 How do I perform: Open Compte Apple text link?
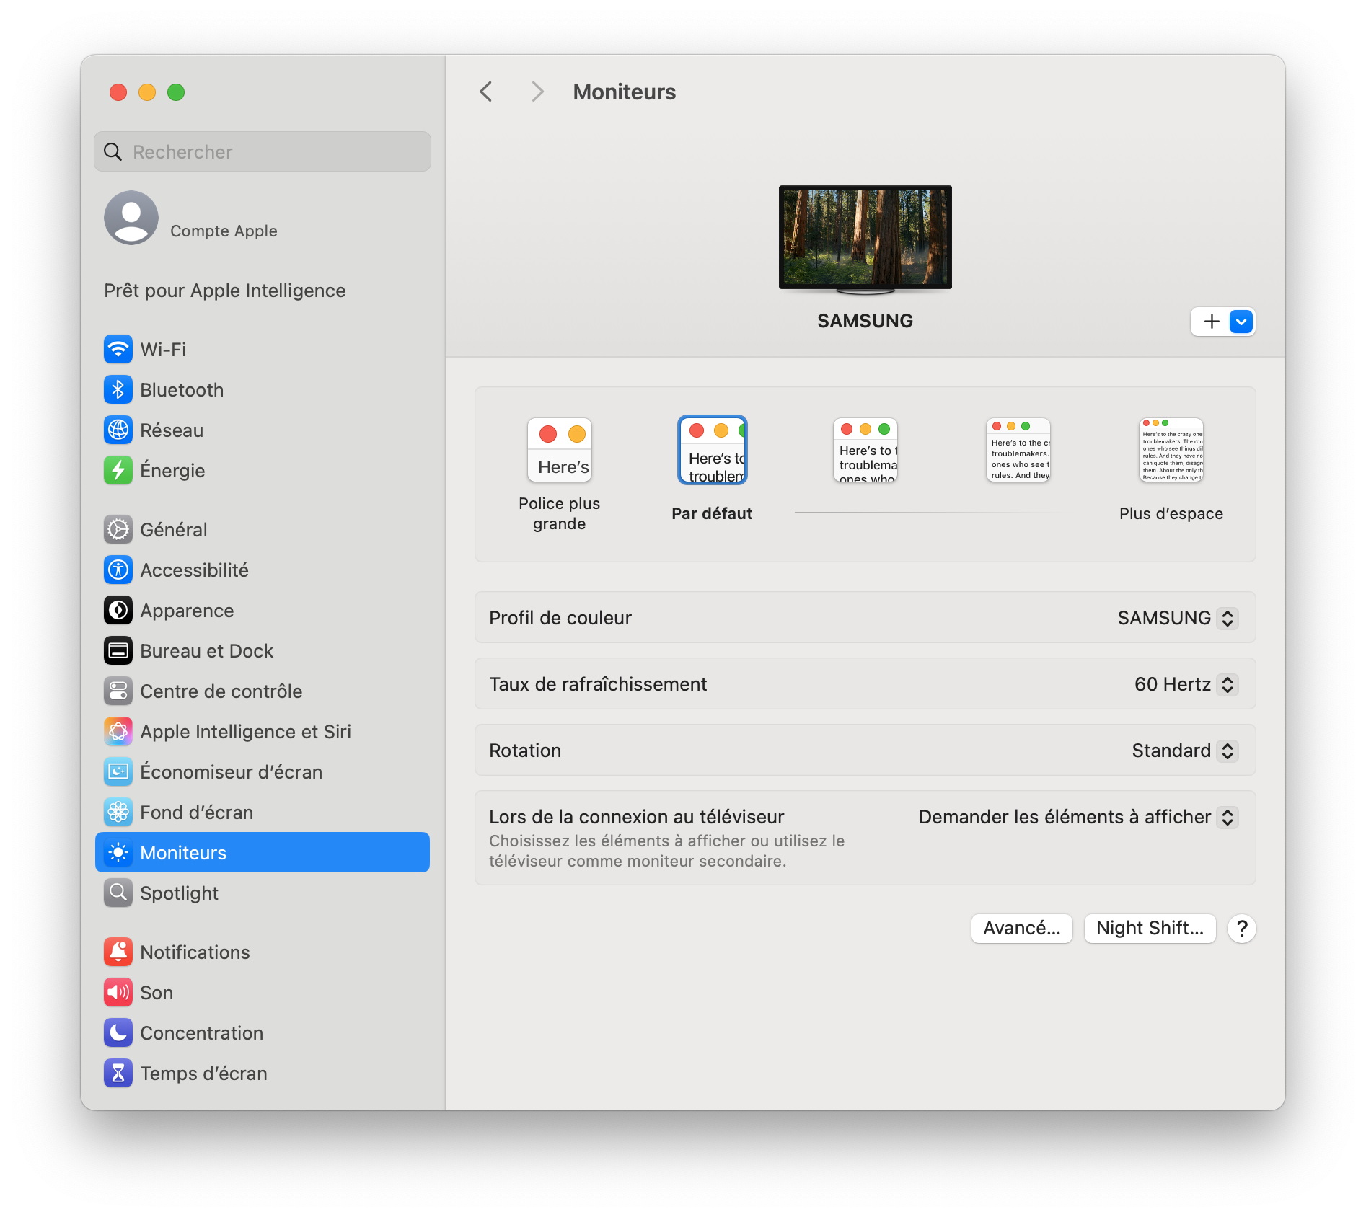[224, 231]
